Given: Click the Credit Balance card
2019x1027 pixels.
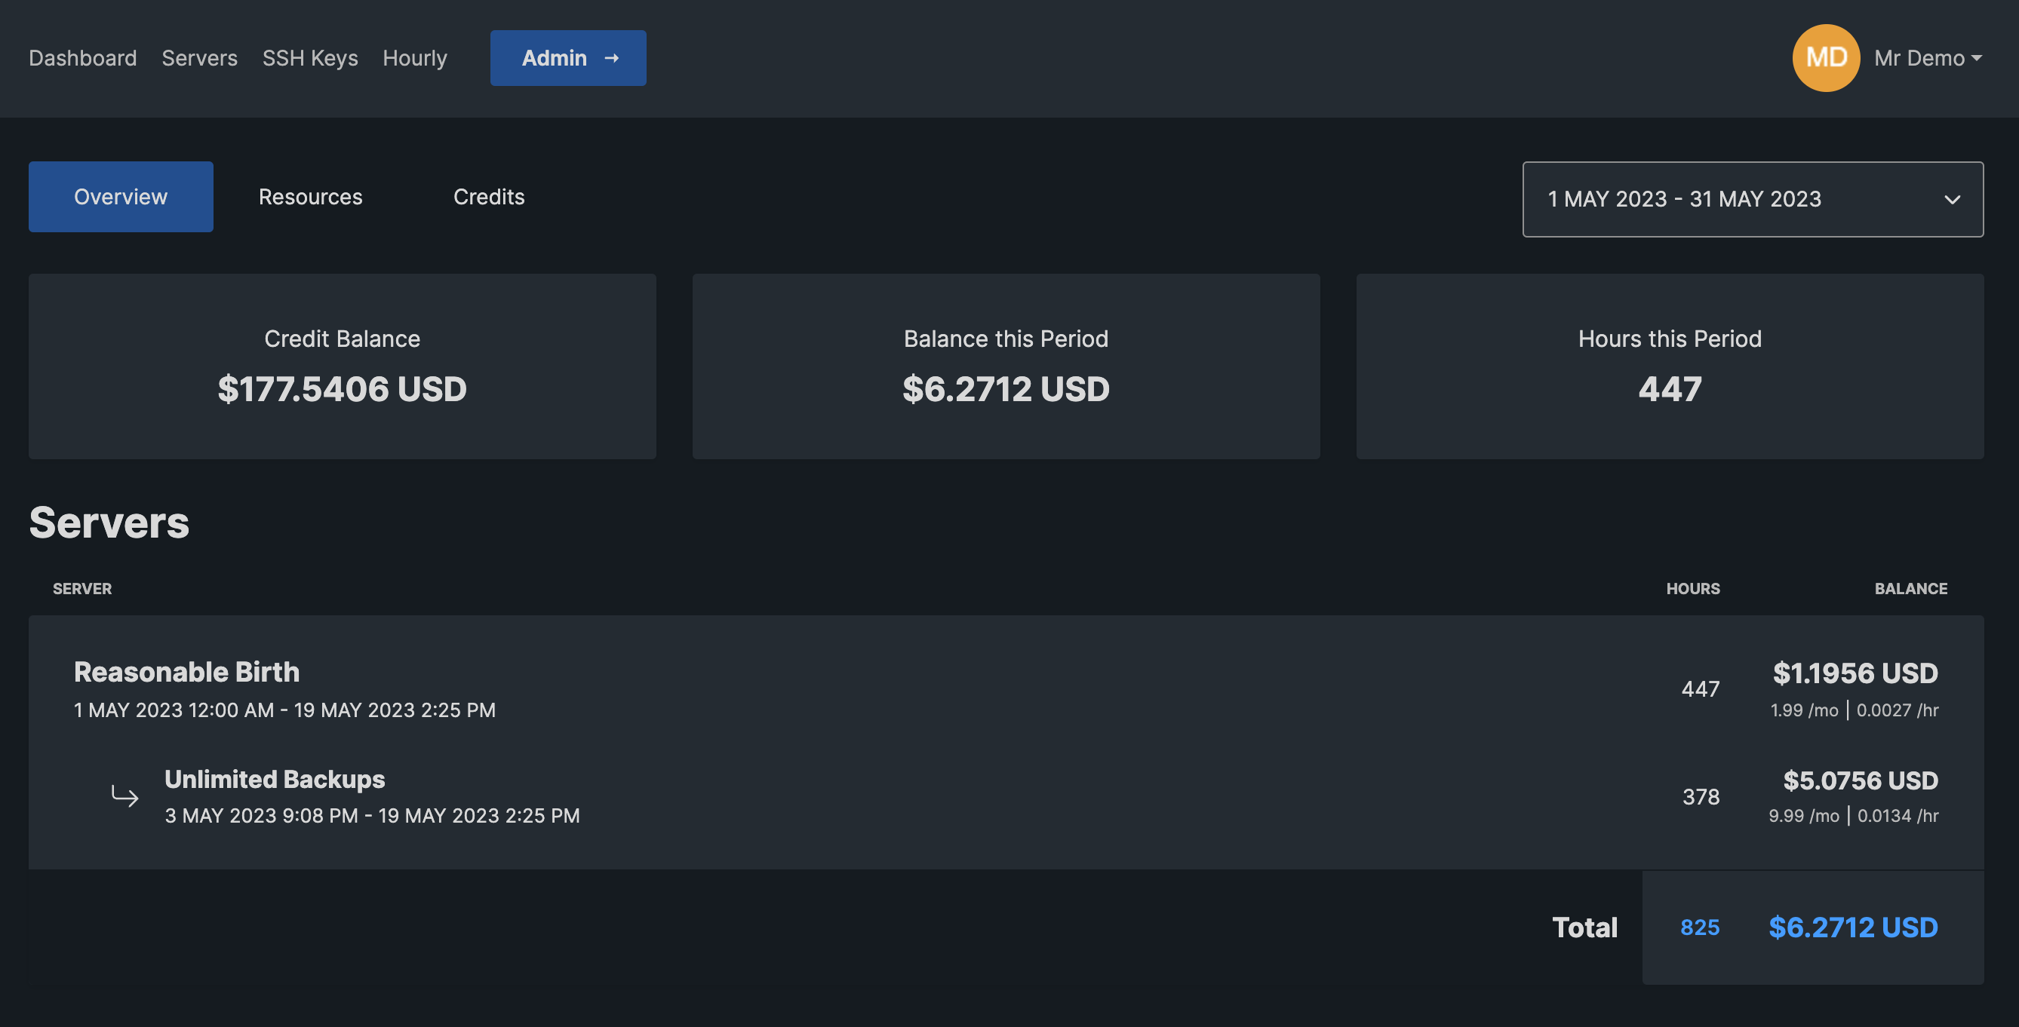Looking at the screenshot, I should pyautogui.click(x=342, y=366).
